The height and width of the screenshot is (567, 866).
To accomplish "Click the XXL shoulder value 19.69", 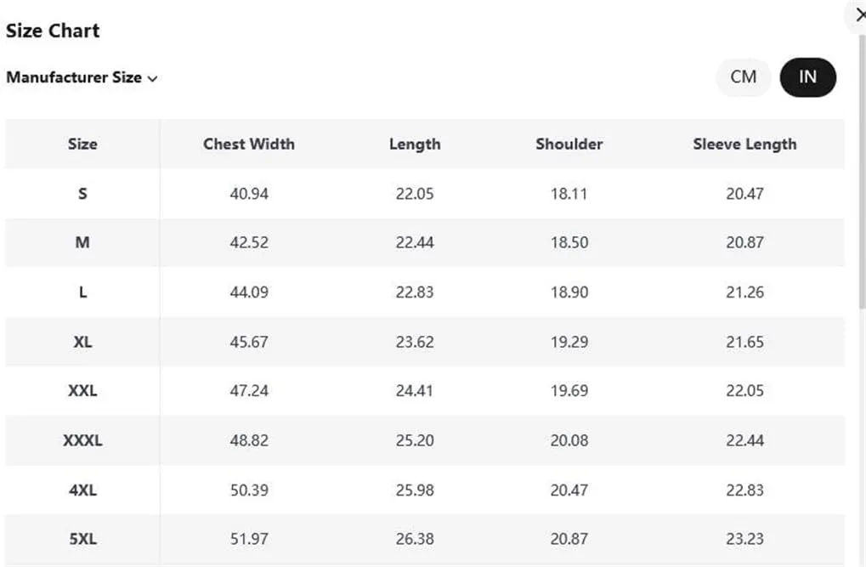I will tap(569, 391).
